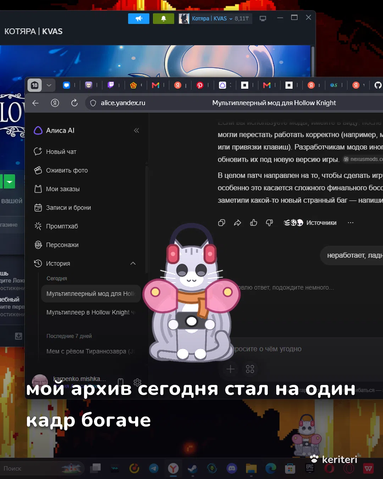Open Task View on the taskbar
The width and height of the screenshot is (383, 479).
pyautogui.click(x=95, y=468)
